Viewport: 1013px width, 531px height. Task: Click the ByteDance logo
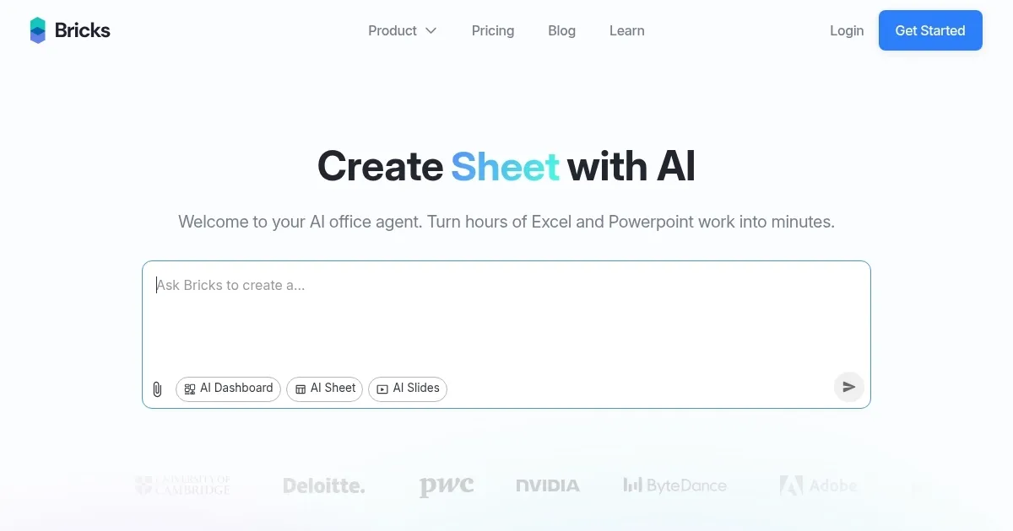pos(674,485)
